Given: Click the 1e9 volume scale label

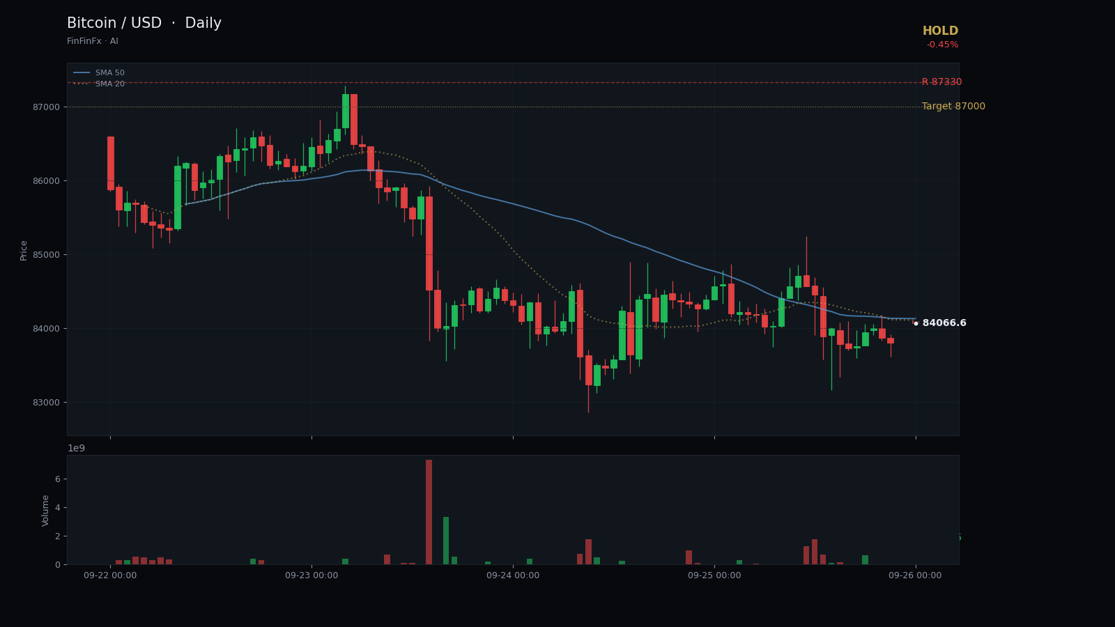Looking at the screenshot, I should [76, 448].
